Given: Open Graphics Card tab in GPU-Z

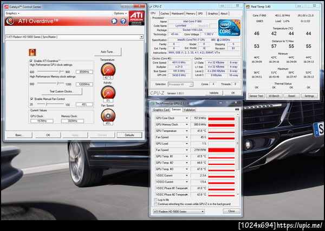Looking at the screenshot, I should click(x=161, y=110).
